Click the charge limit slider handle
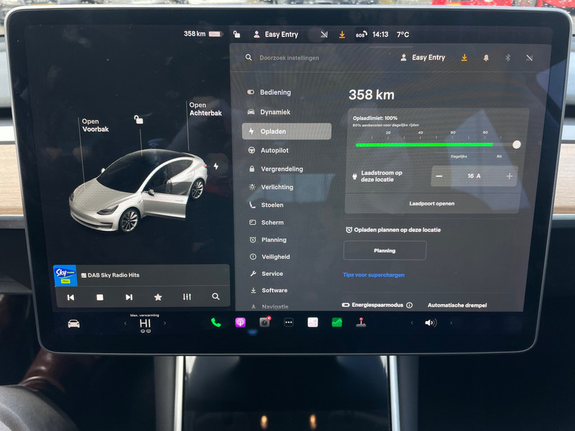The height and width of the screenshot is (431, 575). click(516, 144)
